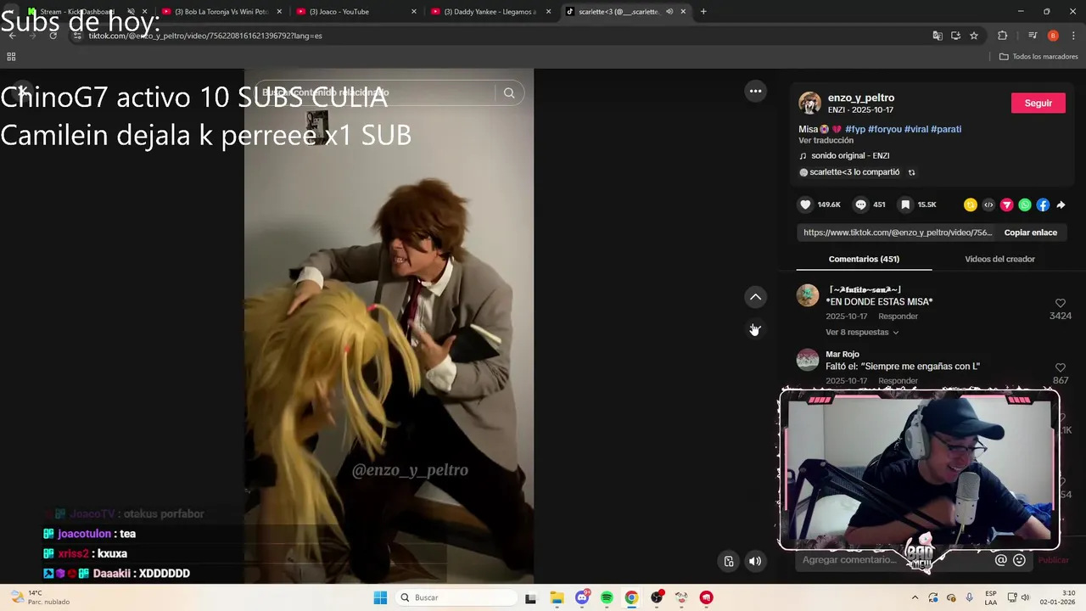Image resolution: width=1086 pixels, height=611 pixels.
Task: Switch to 'Daddy Yankee - Llegamos' tab
Action: [x=490, y=12]
